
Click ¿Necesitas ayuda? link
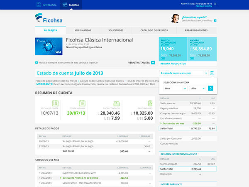pyautogui.click(x=194, y=17)
